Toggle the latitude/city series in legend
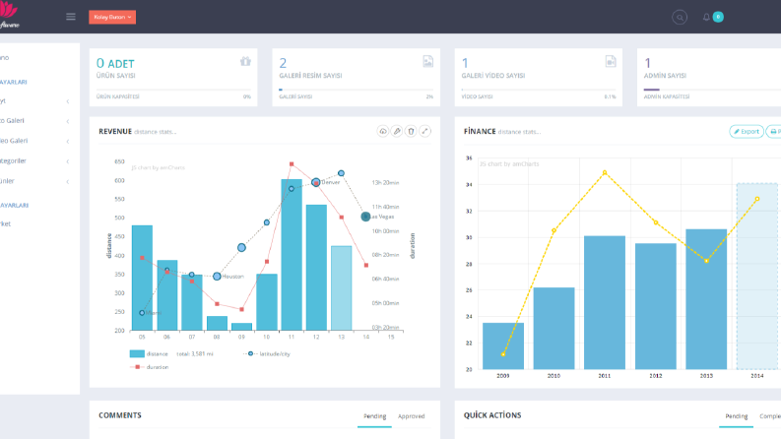 tap(267, 354)
